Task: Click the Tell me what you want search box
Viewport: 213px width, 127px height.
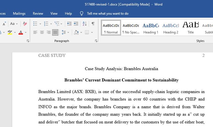Action: click(108, 14)
